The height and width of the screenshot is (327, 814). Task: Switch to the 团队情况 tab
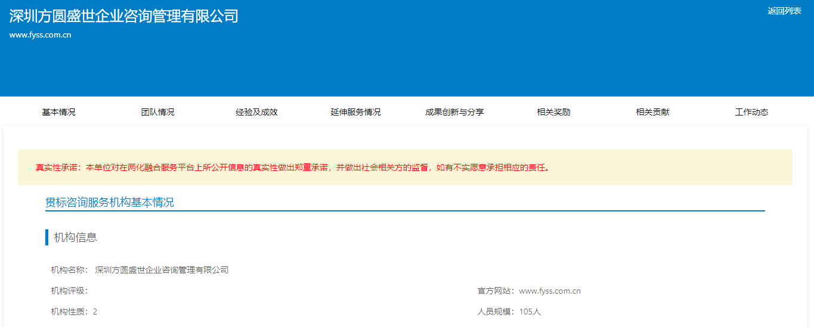pos(157,112)
